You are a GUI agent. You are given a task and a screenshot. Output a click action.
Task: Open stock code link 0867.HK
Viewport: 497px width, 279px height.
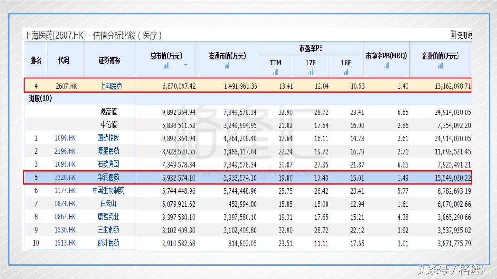pyautogui.click(x=65, y=217)
